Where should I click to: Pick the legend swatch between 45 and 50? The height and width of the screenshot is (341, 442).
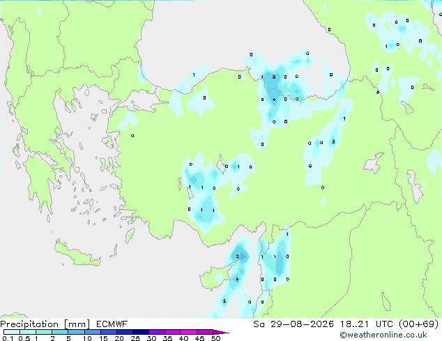[205, 332]
